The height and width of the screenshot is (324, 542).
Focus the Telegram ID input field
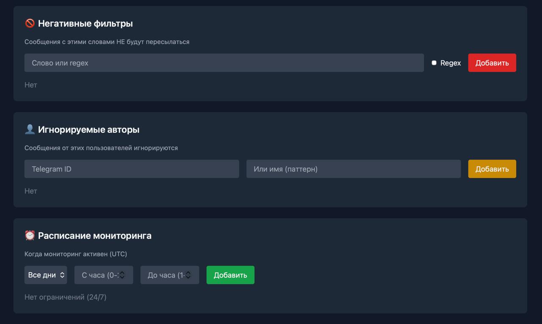point(132,169)
